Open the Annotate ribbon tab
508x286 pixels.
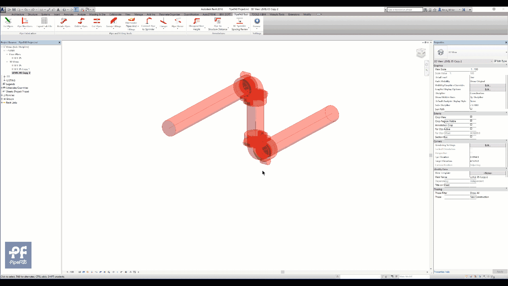tap(69, 15)
